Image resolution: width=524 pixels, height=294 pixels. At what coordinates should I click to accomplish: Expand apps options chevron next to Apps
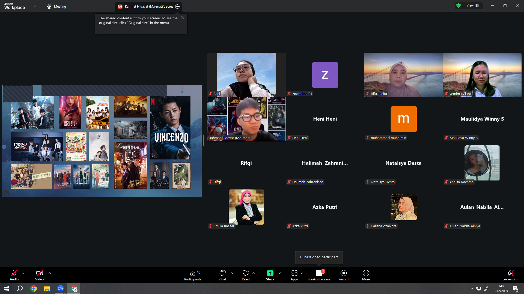tap(302, 273)
